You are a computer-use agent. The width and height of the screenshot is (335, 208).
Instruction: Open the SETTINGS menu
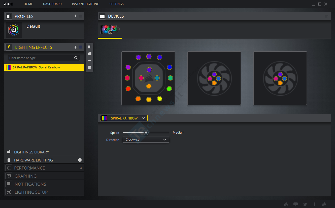click(x=117, y=4)
